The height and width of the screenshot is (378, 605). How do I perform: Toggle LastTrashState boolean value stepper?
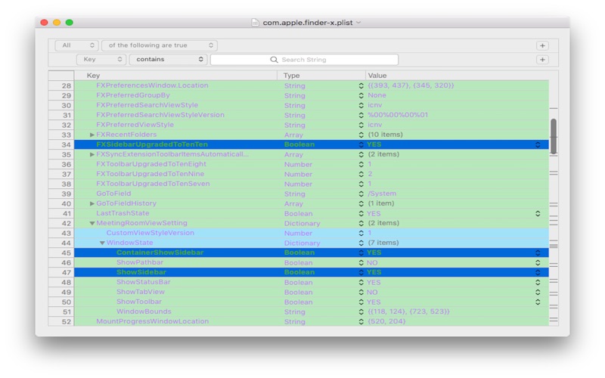coord(538,213)
